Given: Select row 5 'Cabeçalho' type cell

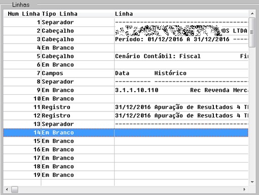Looking at the screenshot, I should click(x=78, y=56).
